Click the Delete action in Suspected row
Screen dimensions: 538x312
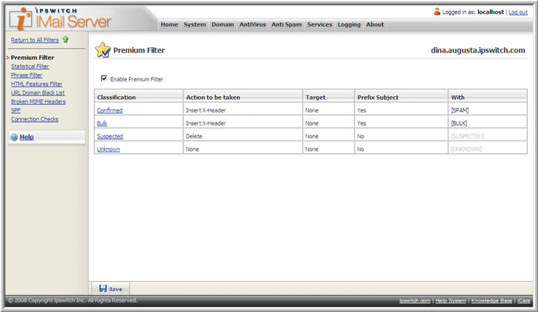194,136
